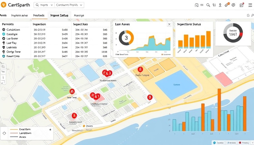Click the blue circle icon in bottom status bar
Screen dimensions: 254x145
[214, 143]
